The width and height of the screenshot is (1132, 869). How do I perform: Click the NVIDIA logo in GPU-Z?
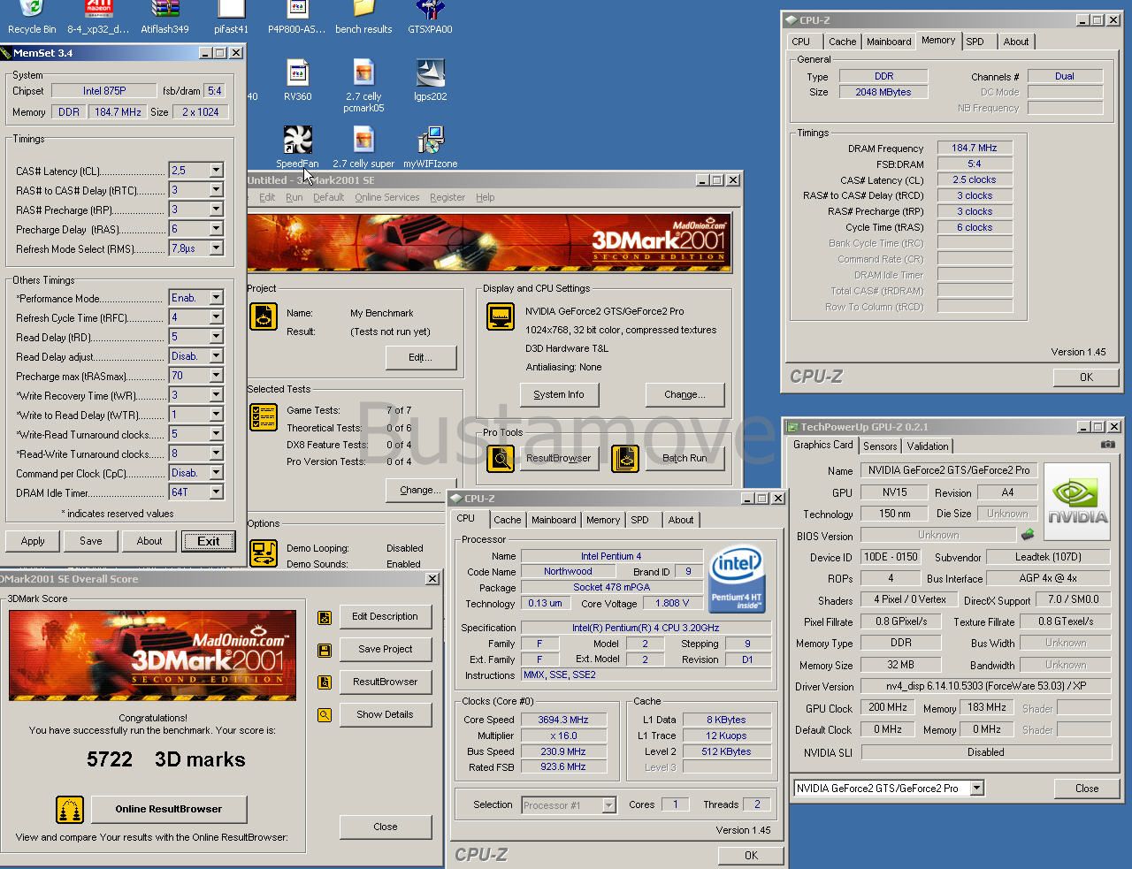click(x=1077, y=501)
